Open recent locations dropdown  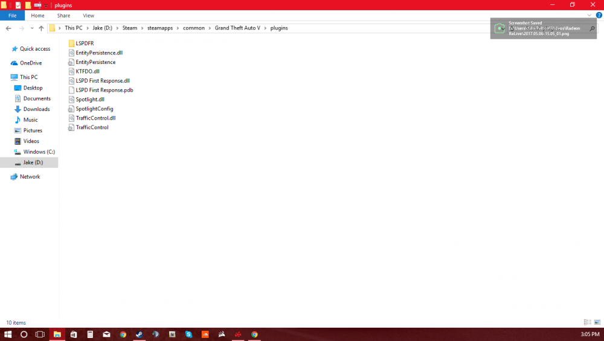tap(32, 28)
